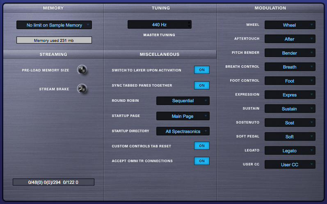Open the Startup Directory dropdown
This screenshot has height=204, width=327.
point(183,131)
